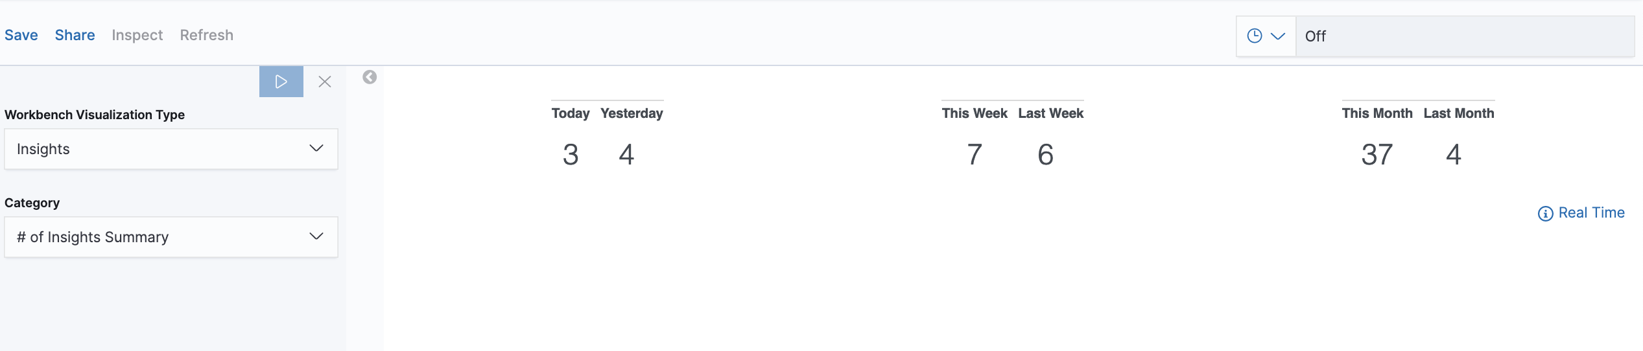Screen dimensions: 1643x351
Task: Click the Off refresh interval field
Action: (x=1464, y=36)
